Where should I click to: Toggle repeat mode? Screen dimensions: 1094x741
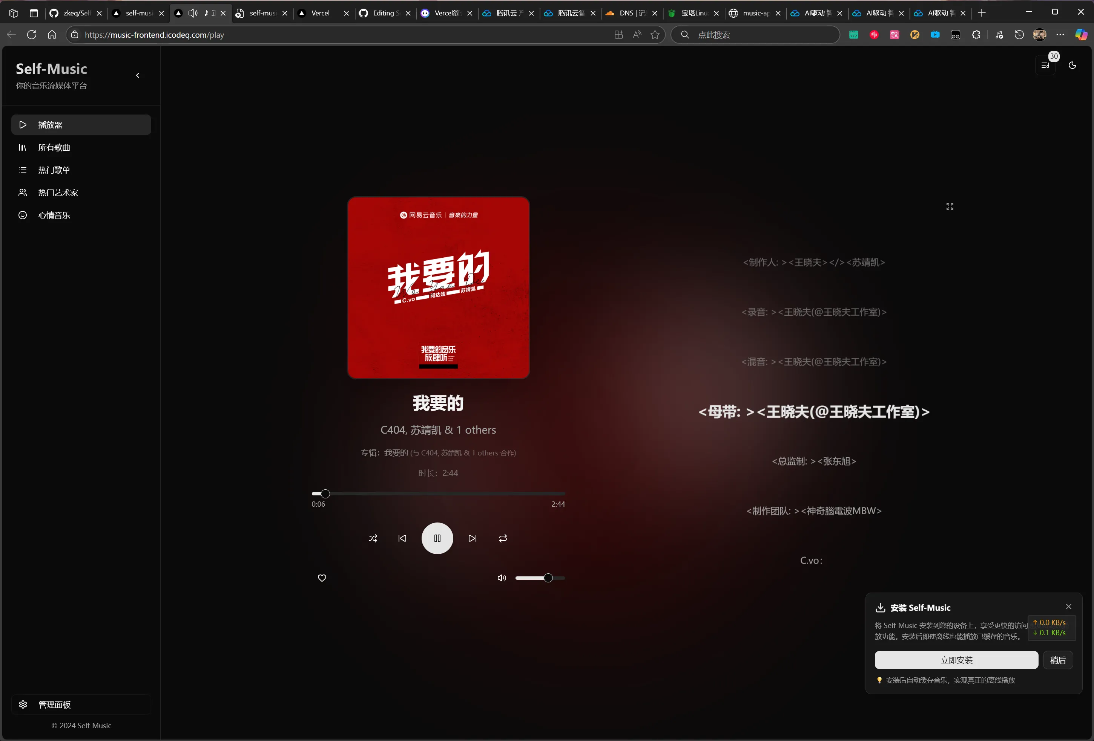point(503,538)
